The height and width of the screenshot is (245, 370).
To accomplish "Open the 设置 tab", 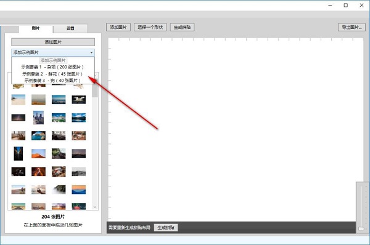I will pos(70,28).
